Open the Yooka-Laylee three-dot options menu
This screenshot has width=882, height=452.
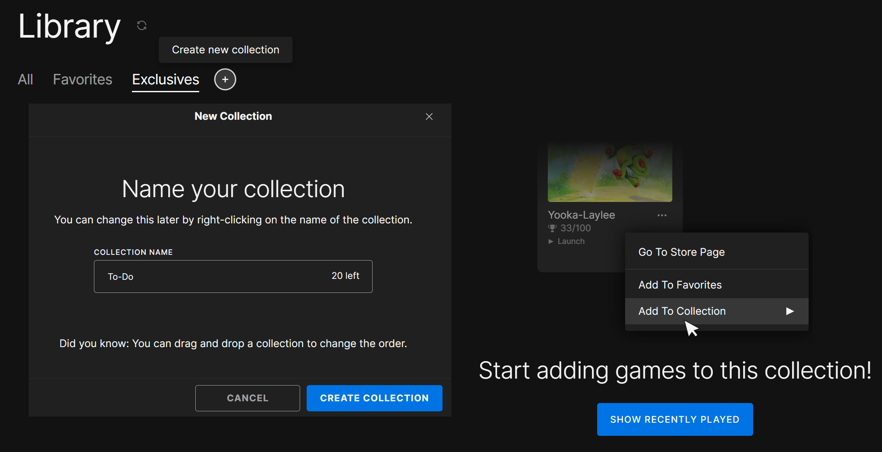662,215
